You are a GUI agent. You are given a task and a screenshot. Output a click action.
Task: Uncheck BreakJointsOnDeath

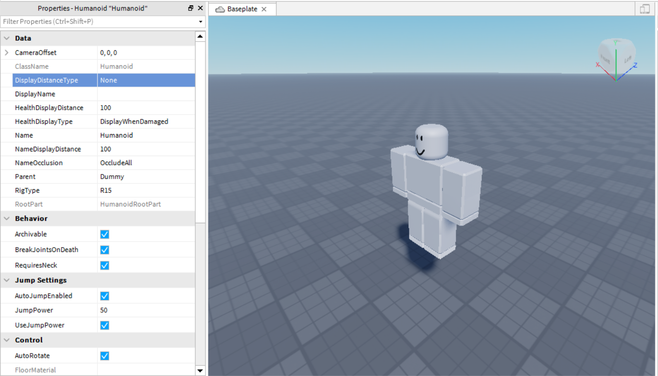(x=105, y=250)
